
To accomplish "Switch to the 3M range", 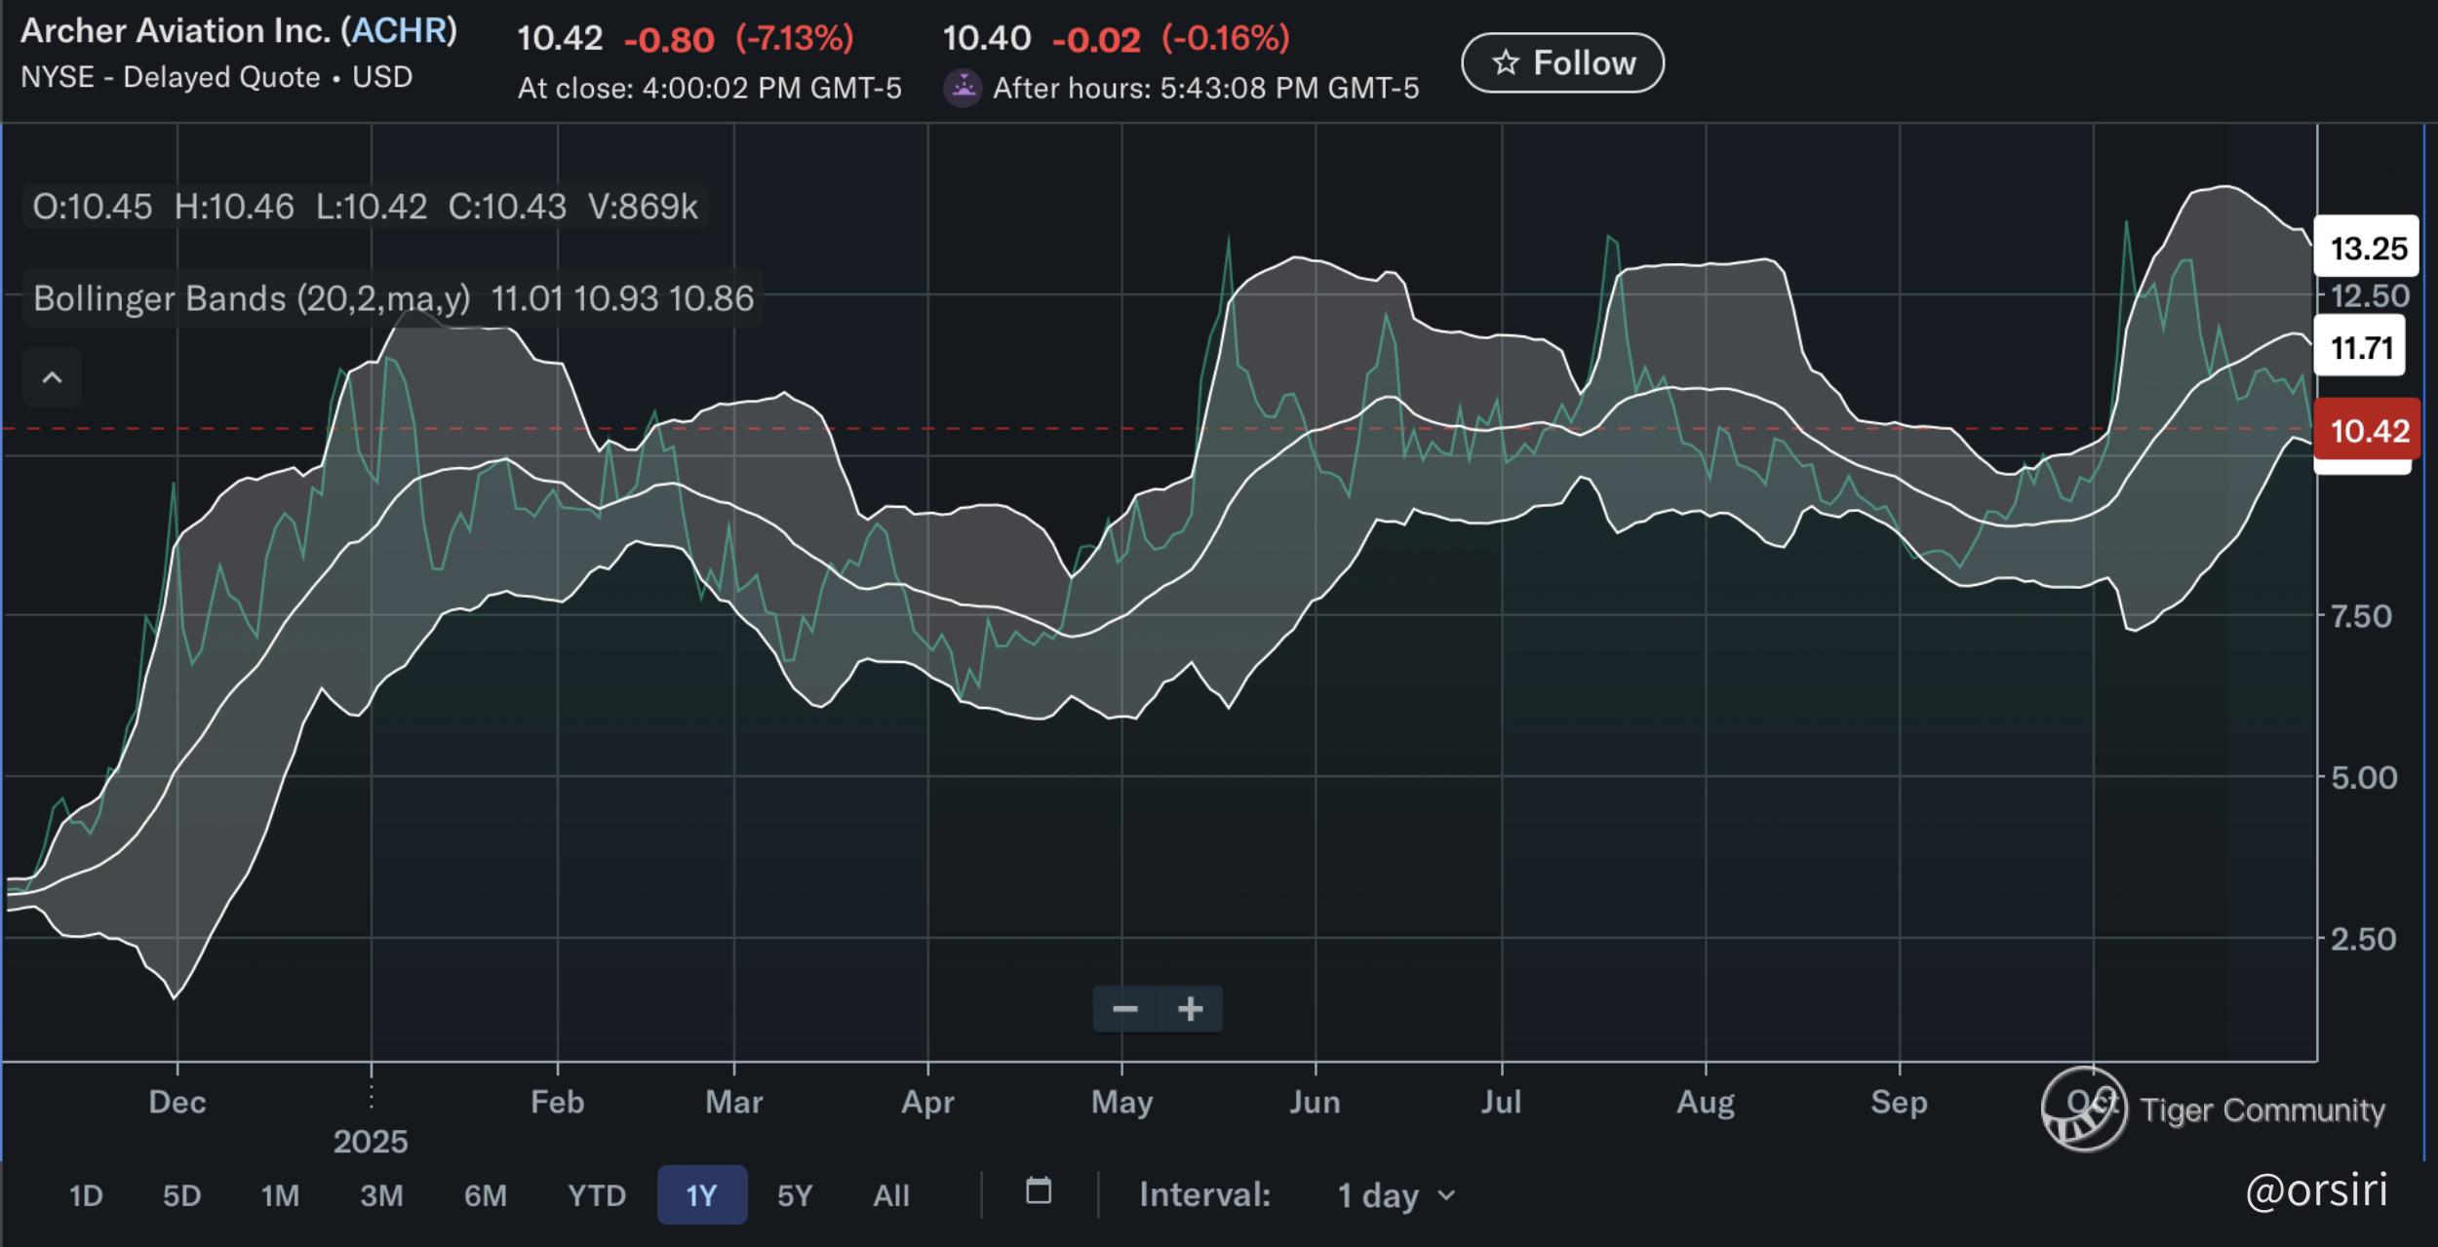I will [381, 1195].
